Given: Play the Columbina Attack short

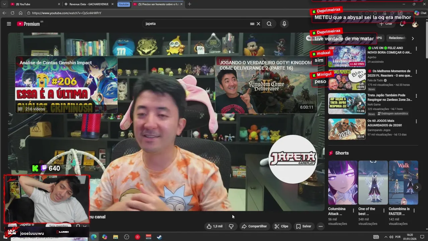Looking at the screenshot, I should coord(343,183).
